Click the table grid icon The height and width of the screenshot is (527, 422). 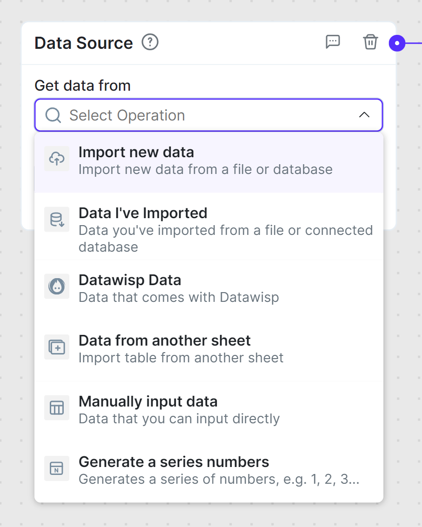click(57, 408)
